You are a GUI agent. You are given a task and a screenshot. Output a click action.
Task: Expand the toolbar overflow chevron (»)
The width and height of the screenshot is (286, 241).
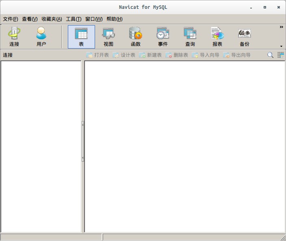pyautogui.click(x=281, y=27)
